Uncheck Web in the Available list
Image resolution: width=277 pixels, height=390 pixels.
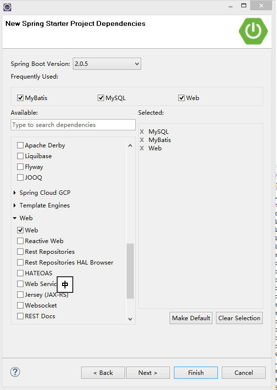click(x=20, y=230)
